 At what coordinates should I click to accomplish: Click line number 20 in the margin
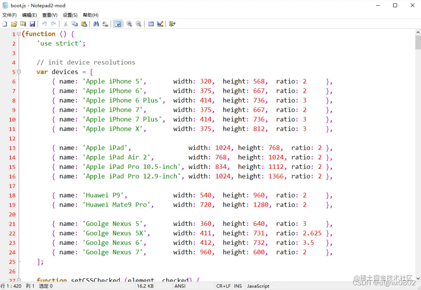[12, 214]
